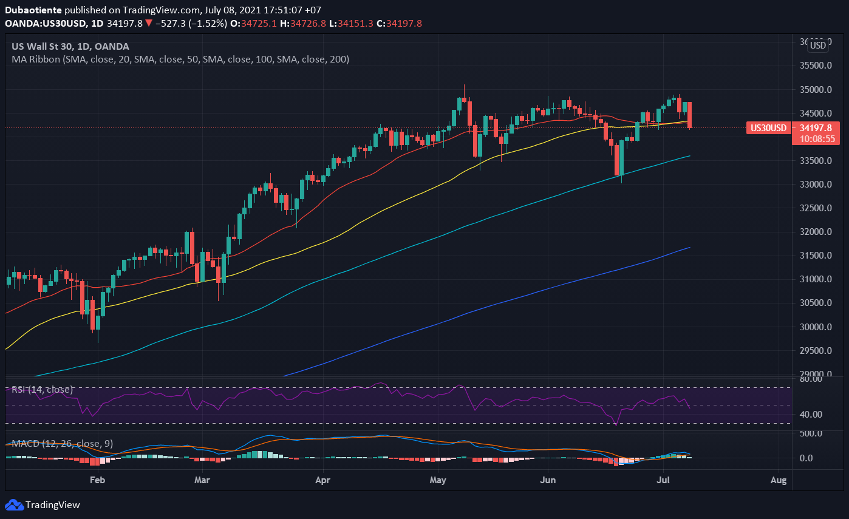Select the MACD (12, 26, close, 9) legend
This screenshot has height=519, width=849.
62,444
